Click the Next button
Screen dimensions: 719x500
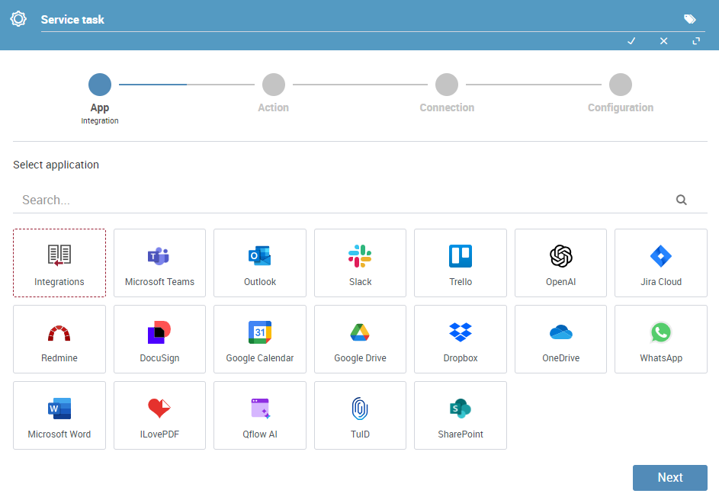click(x=670, y=478)
